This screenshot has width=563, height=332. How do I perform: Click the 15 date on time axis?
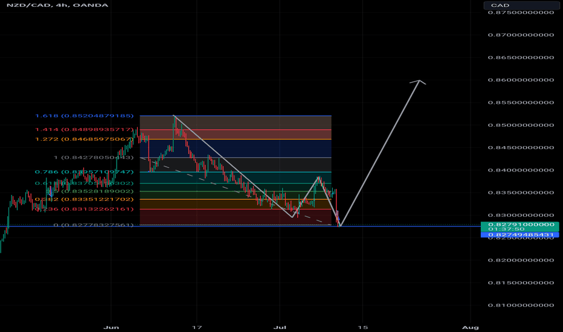pos(363,327)
